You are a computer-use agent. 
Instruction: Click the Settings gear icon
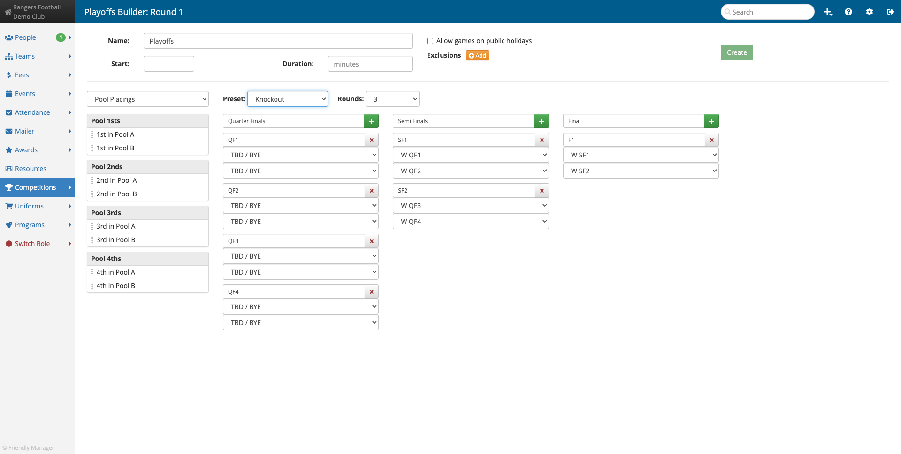point(870,12)
